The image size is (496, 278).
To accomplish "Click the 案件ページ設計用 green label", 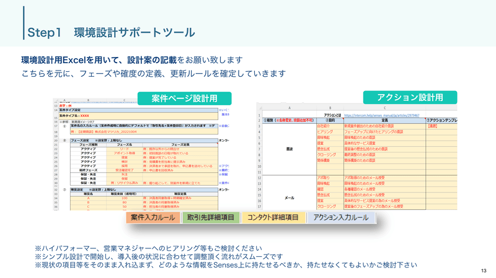I will 184,98.
